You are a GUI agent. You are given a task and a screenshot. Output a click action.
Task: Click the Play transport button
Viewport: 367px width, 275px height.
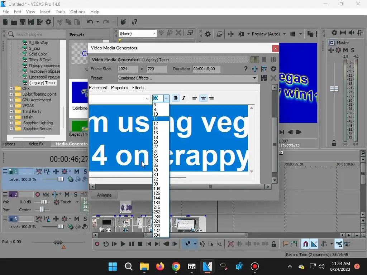[x=123, y=244]
